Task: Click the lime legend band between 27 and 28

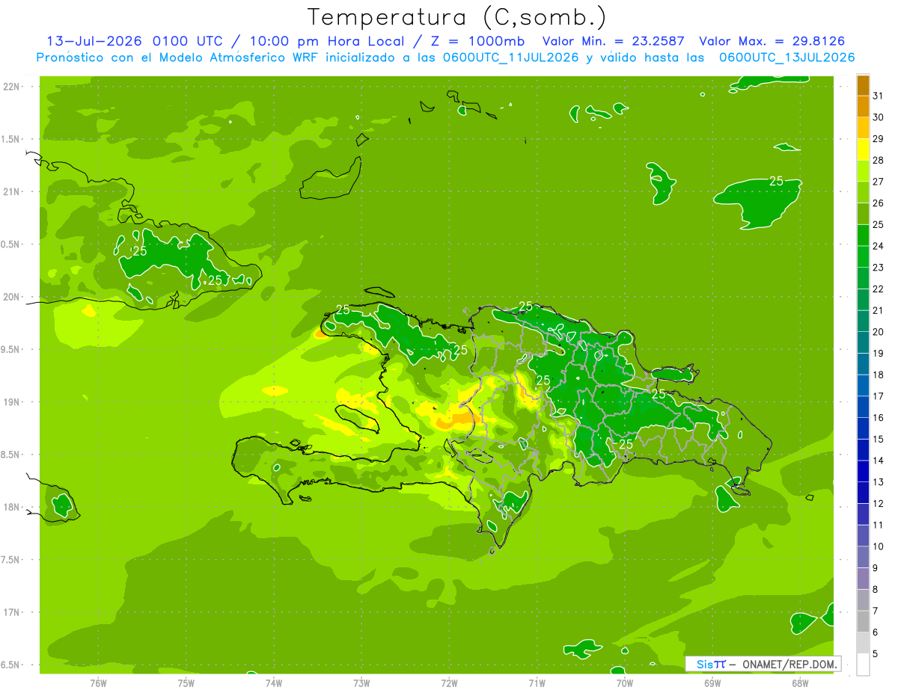Action: click(x=863, y=171)
